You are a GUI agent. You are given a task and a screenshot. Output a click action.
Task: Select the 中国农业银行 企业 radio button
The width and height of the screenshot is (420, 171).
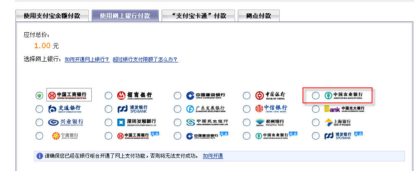247,136
